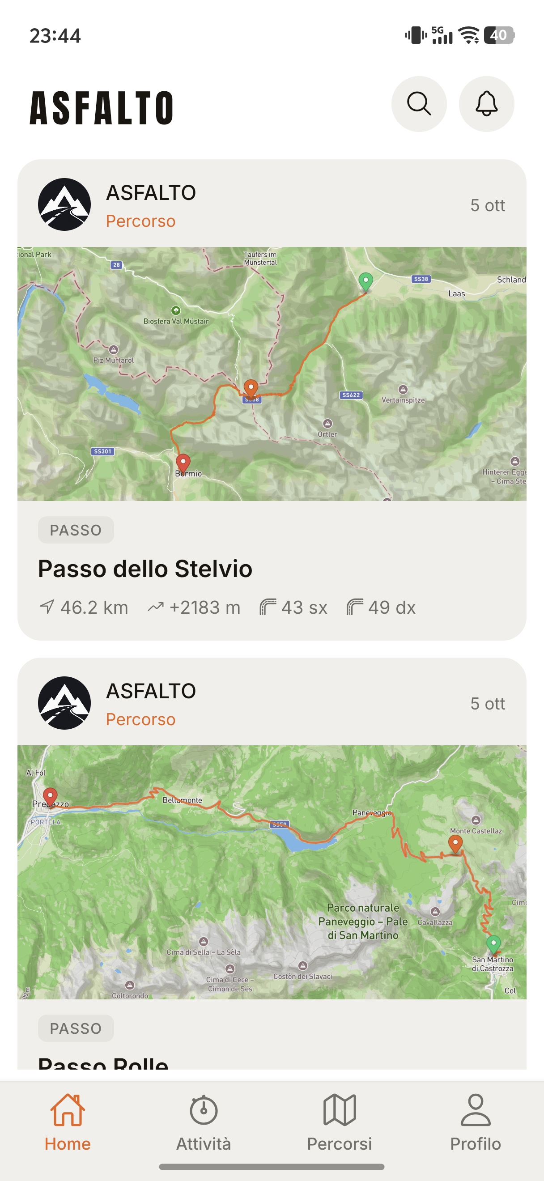This screenshot has width=544, height=1181.
Task: Tap the PASSO tag on Stelvio card
Action: pos(76,530)
